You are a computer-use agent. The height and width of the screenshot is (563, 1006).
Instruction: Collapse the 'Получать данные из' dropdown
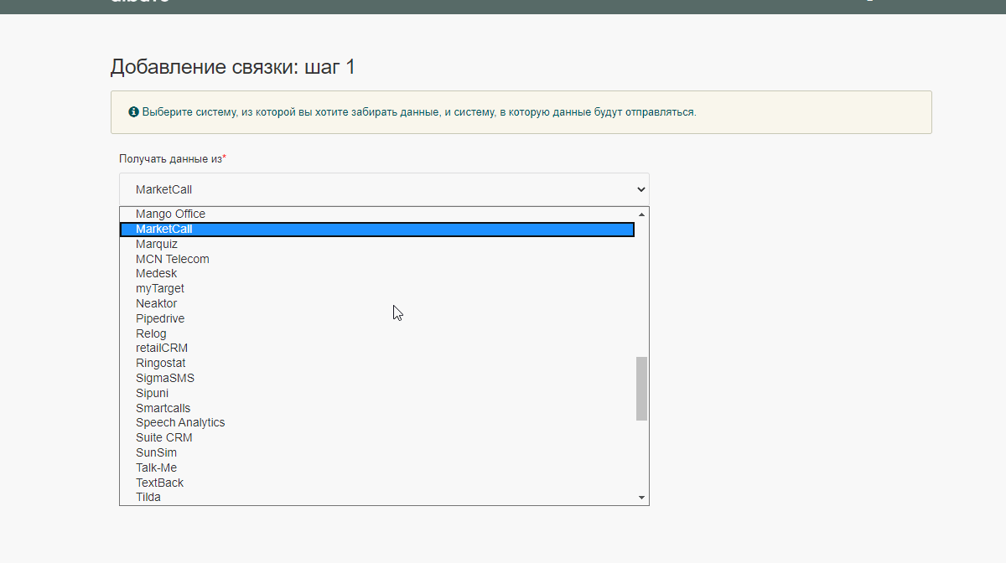click(x=384, y=189)
